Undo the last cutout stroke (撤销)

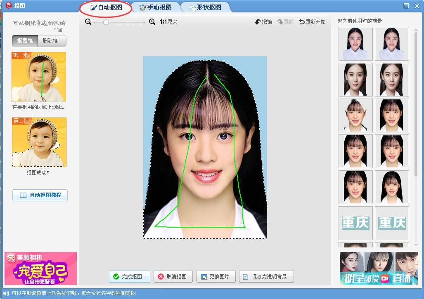click(x=263, y=22)
